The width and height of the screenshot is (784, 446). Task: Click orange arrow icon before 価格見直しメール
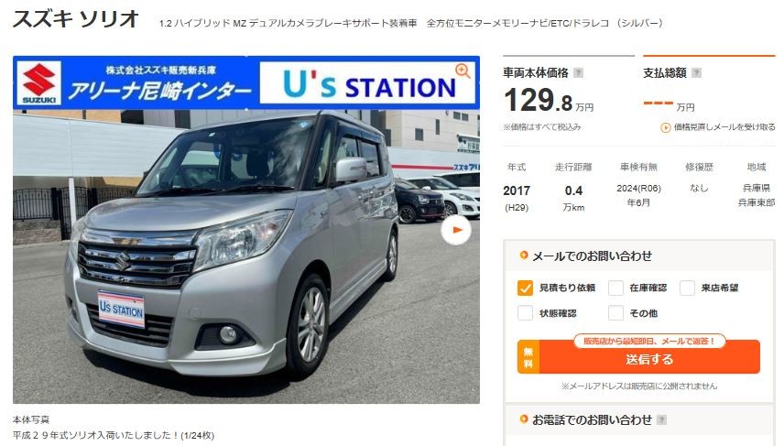[666, 127]
